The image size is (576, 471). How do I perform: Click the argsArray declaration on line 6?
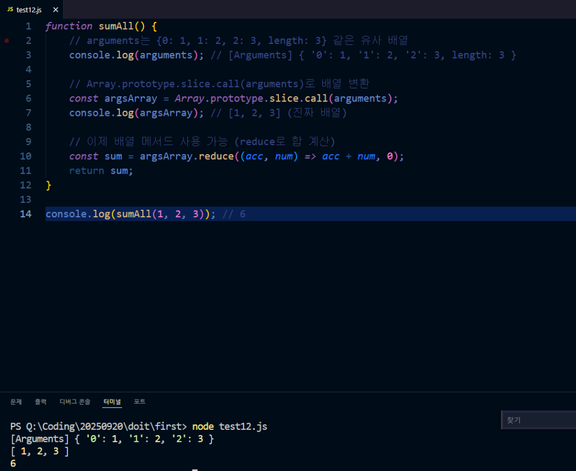130,98
